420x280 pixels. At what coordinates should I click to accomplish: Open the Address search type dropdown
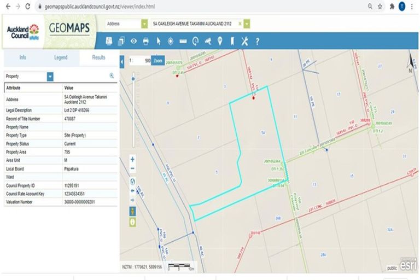[144, 24]
